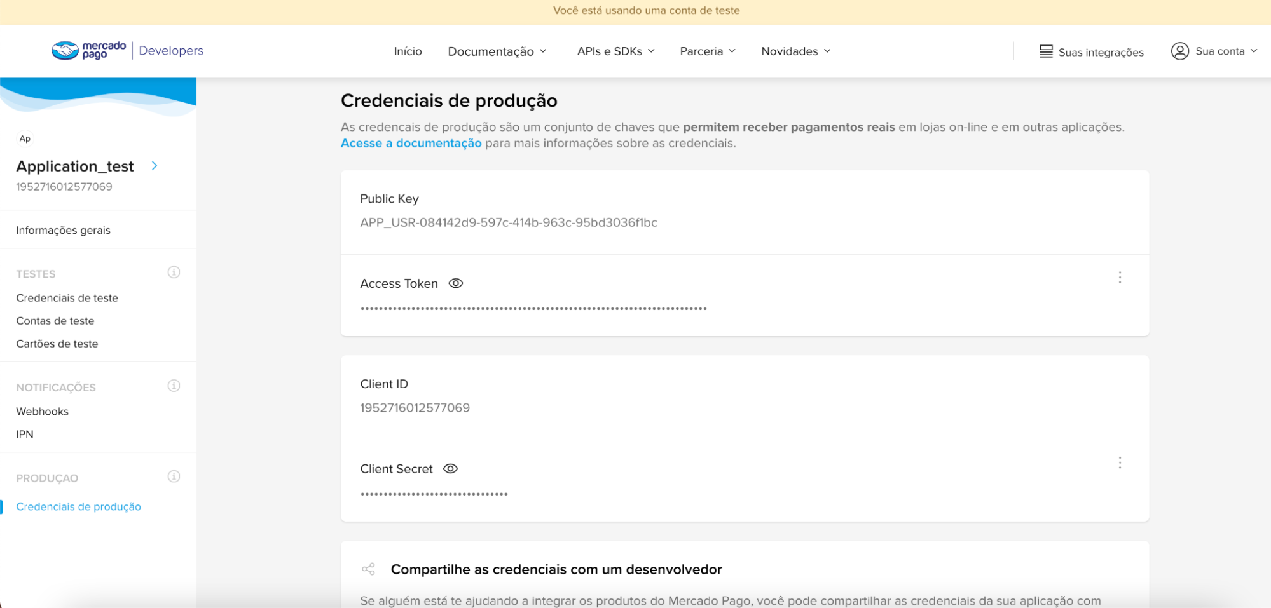This screenshot has width=1271, height=608.
Task: Open the Suas integrações list icon
Action: click(x=1046, y=51)
